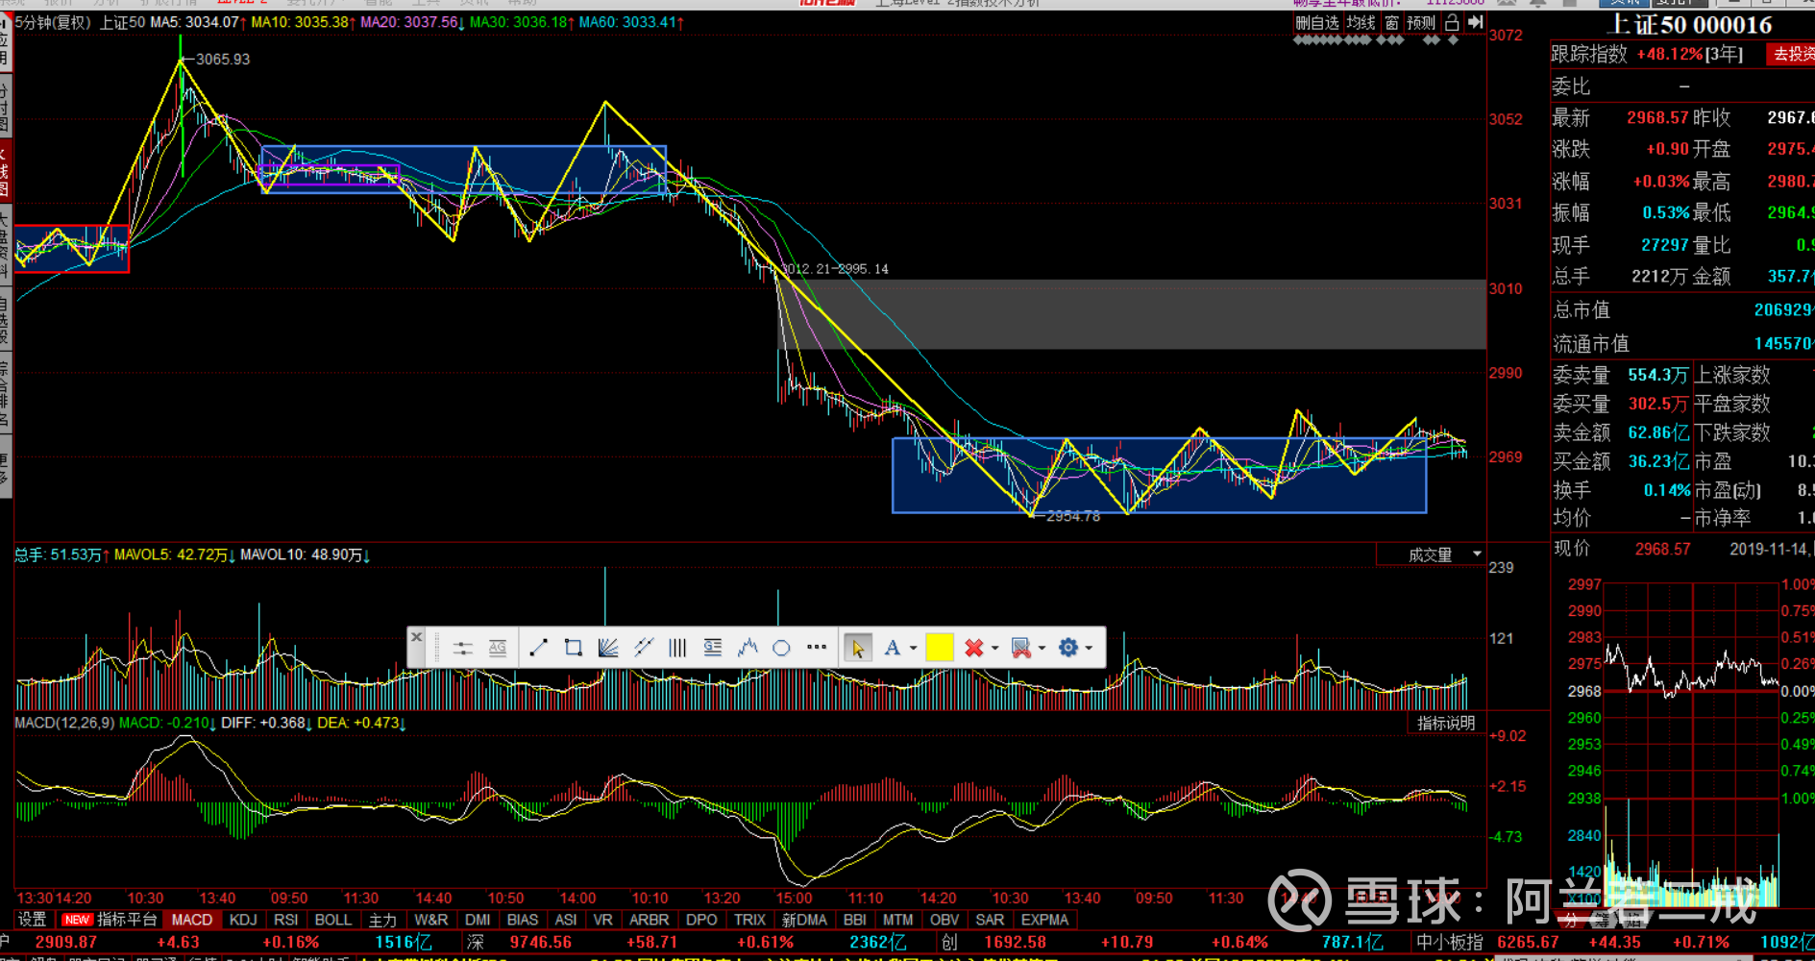The width and height of the screenshot is (1815, 961).
Task: Switch to the KDJ indicator tab
Action: (x=243, y=920)
